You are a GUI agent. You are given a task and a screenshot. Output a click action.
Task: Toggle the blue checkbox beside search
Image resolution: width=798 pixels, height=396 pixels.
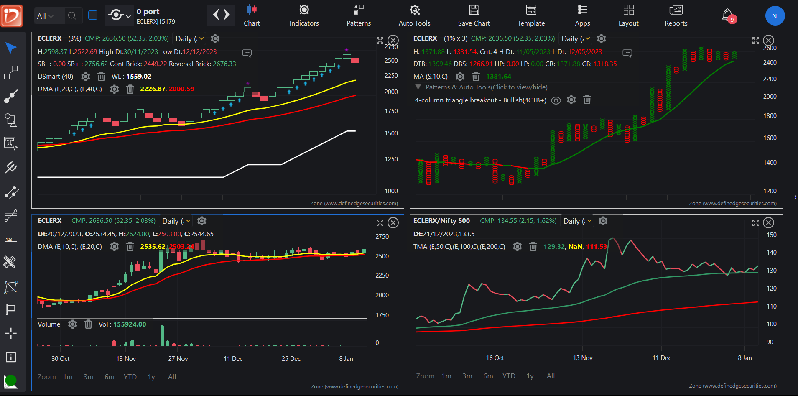[93, 15]
